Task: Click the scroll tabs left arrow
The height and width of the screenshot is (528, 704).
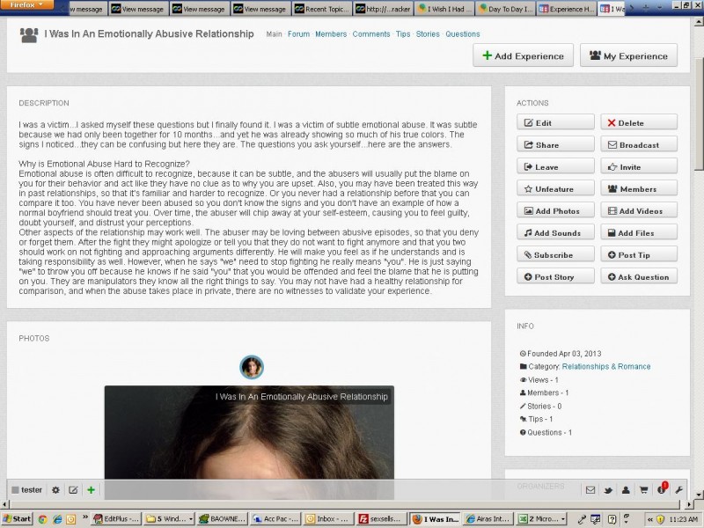Action: [63, 8]
